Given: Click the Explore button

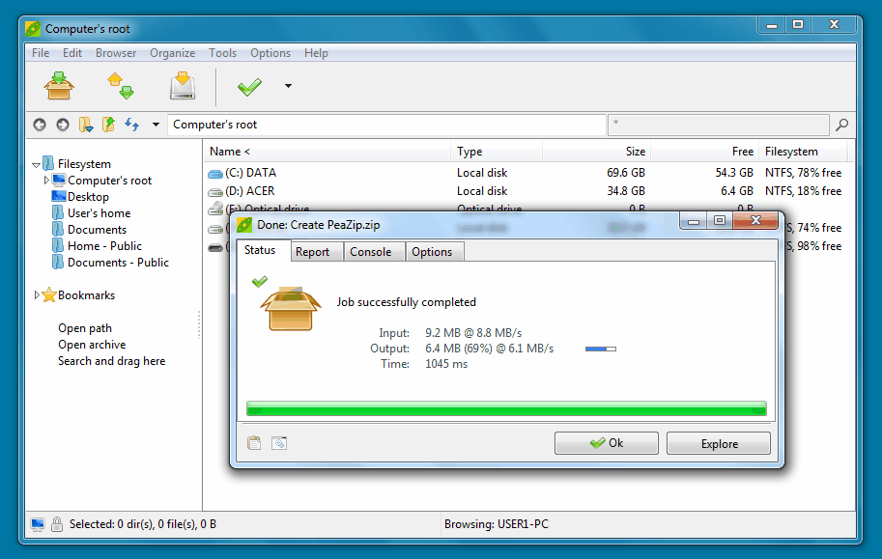Looking at the screenshot, I should 719,444.
